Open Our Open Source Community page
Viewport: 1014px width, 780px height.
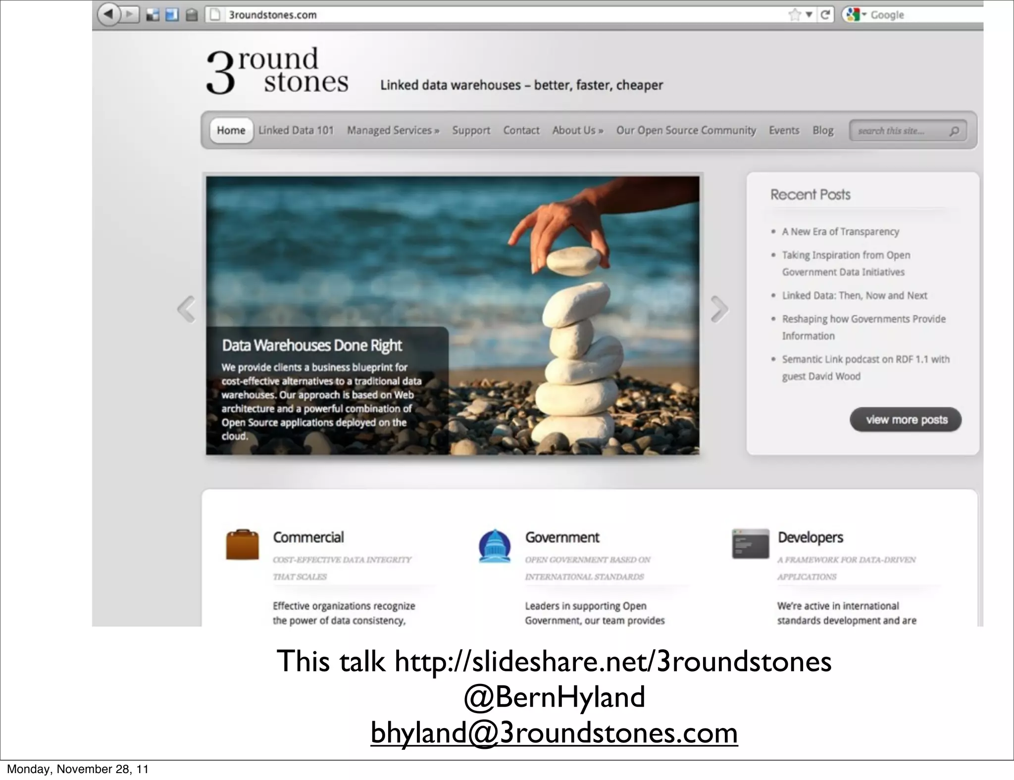tap(686, 130)
